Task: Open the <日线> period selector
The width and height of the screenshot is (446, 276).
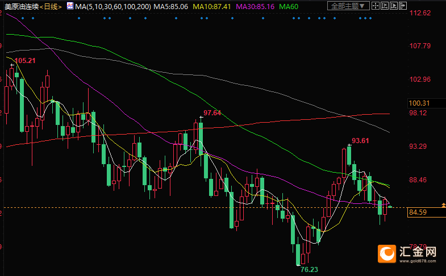Action: (51, 7)
